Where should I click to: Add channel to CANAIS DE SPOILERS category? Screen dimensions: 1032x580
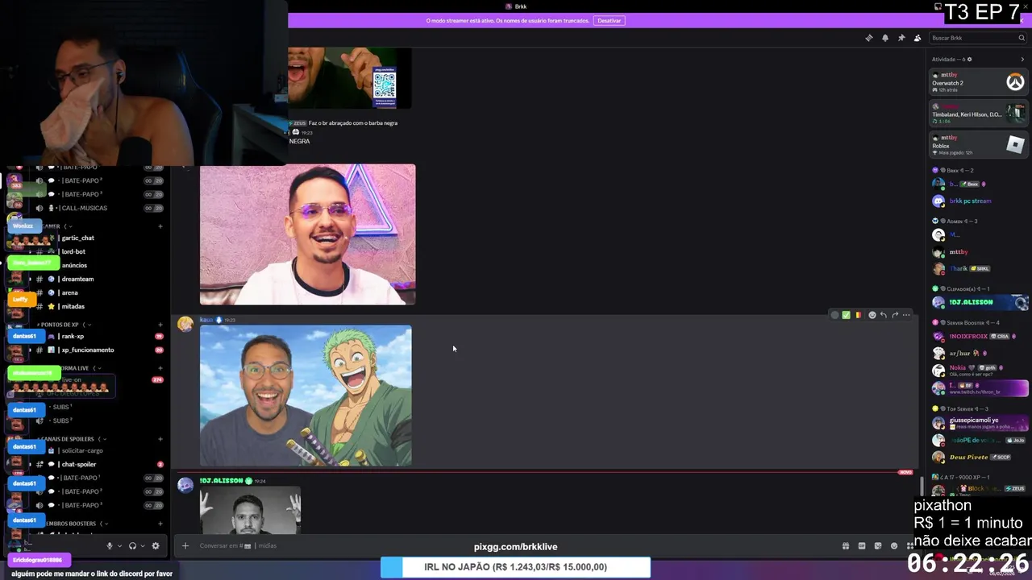click(160, 439)
